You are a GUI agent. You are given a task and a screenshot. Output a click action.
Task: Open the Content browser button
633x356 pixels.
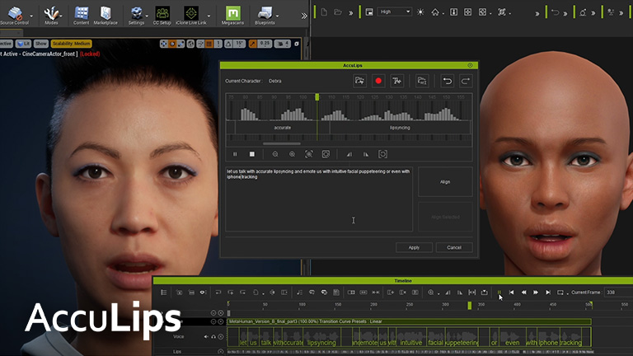tap(81, 15)
